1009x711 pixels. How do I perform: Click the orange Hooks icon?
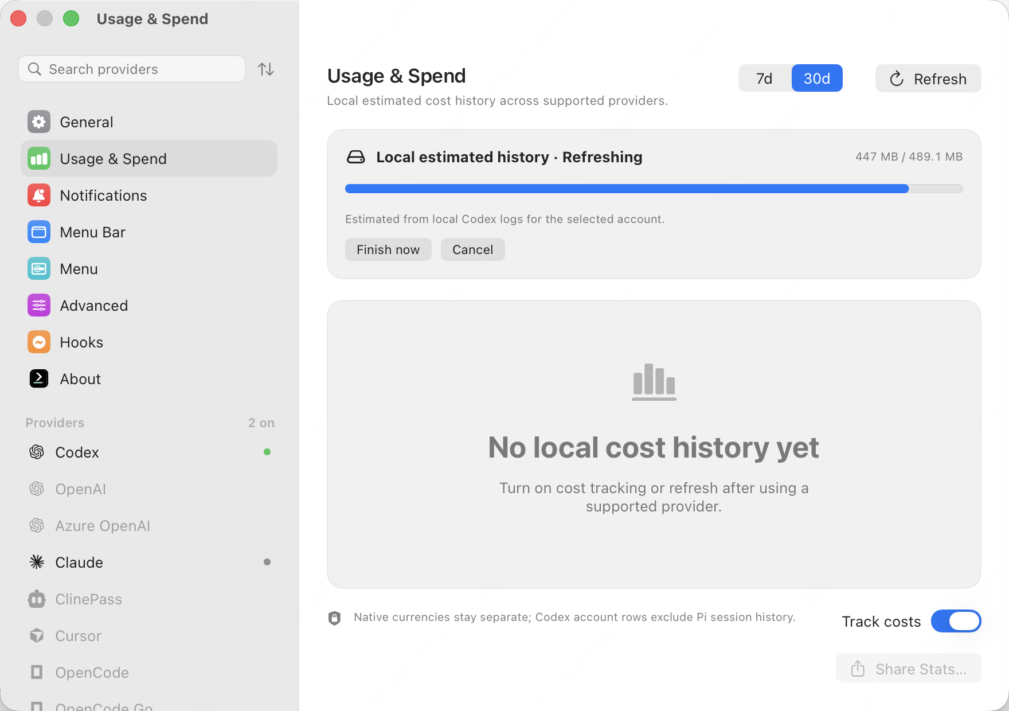tap(39, 342)
